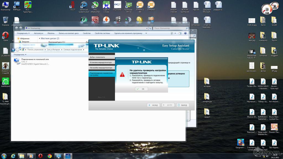
Task: Select Assassin's Creed II desktop shortcut
Action: 6,68
